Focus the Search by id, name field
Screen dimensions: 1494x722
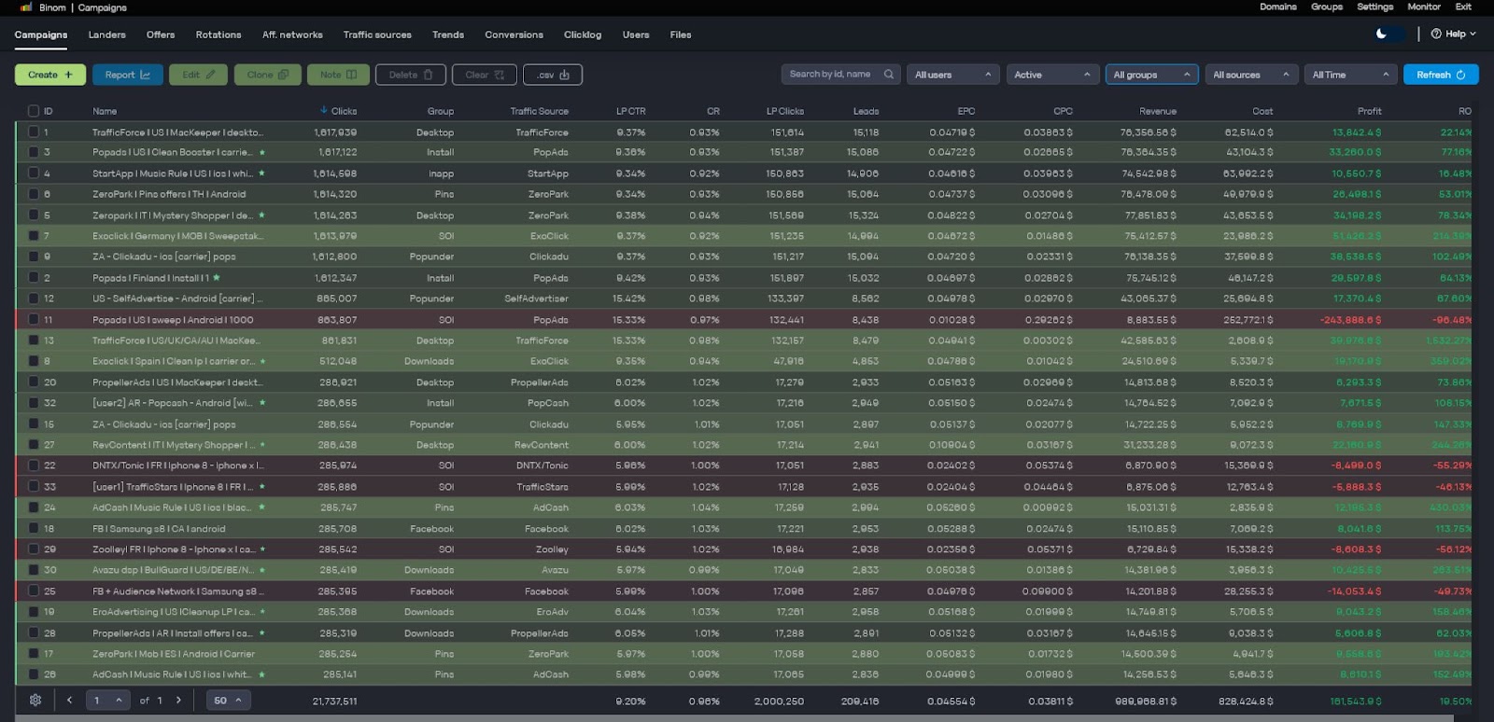click(x=840, y=75)
